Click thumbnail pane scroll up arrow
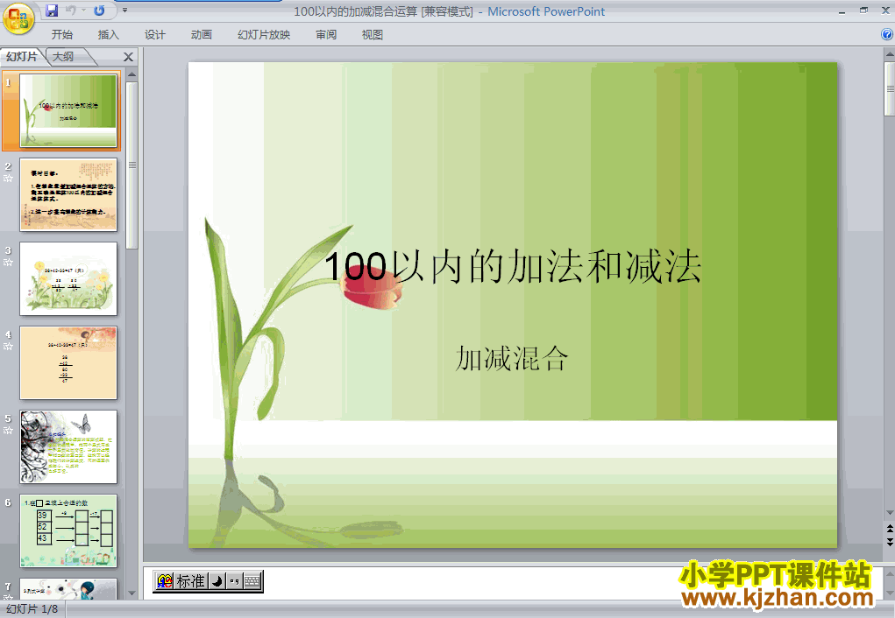895x618 pixels. 131,74
